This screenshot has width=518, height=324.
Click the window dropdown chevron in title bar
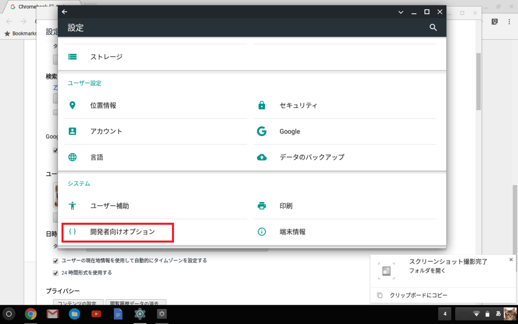[401, 12]
